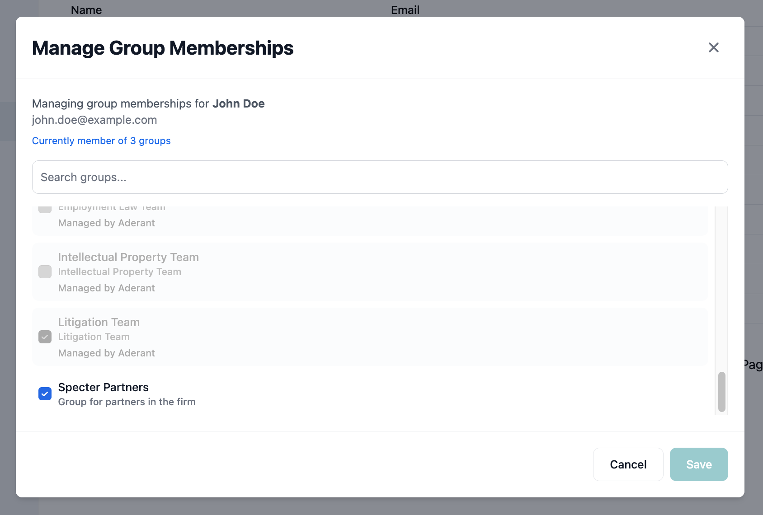Toggle the Litigation Team checkbox
Viewport: 763px width, 515px height.
pyautogui.click(x=45, y=337)
